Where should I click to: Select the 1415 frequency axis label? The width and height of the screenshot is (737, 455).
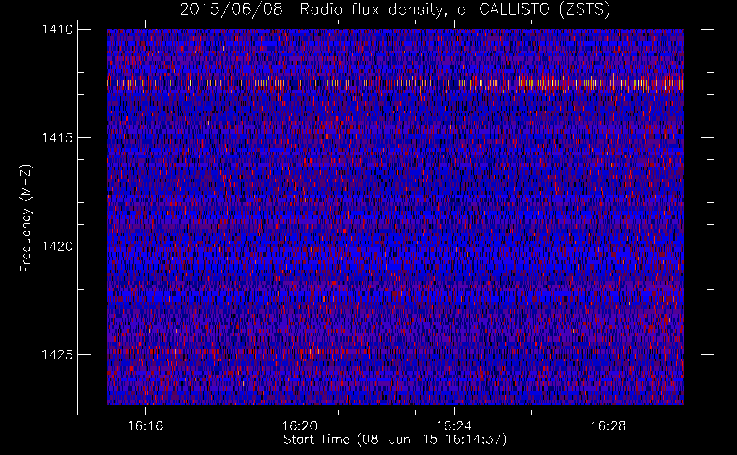pos(57,138)
